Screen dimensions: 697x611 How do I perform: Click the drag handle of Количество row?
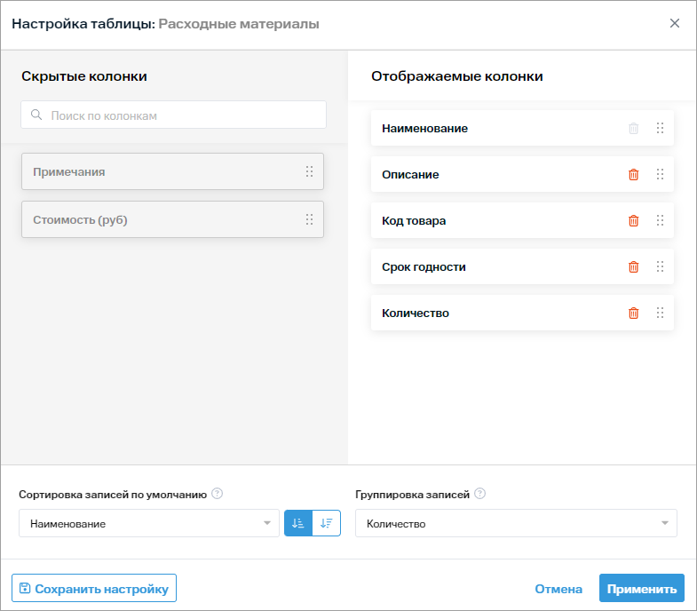click(660, 313)
